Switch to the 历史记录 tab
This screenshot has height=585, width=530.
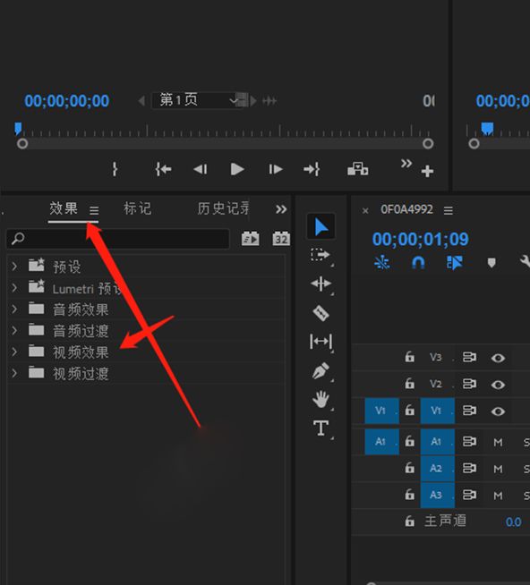pyautogui.click(x=223, y=208)
